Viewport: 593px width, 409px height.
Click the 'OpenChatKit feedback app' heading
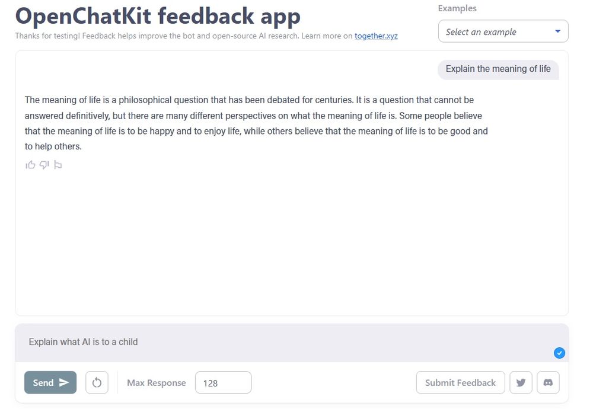coord(158,16)
